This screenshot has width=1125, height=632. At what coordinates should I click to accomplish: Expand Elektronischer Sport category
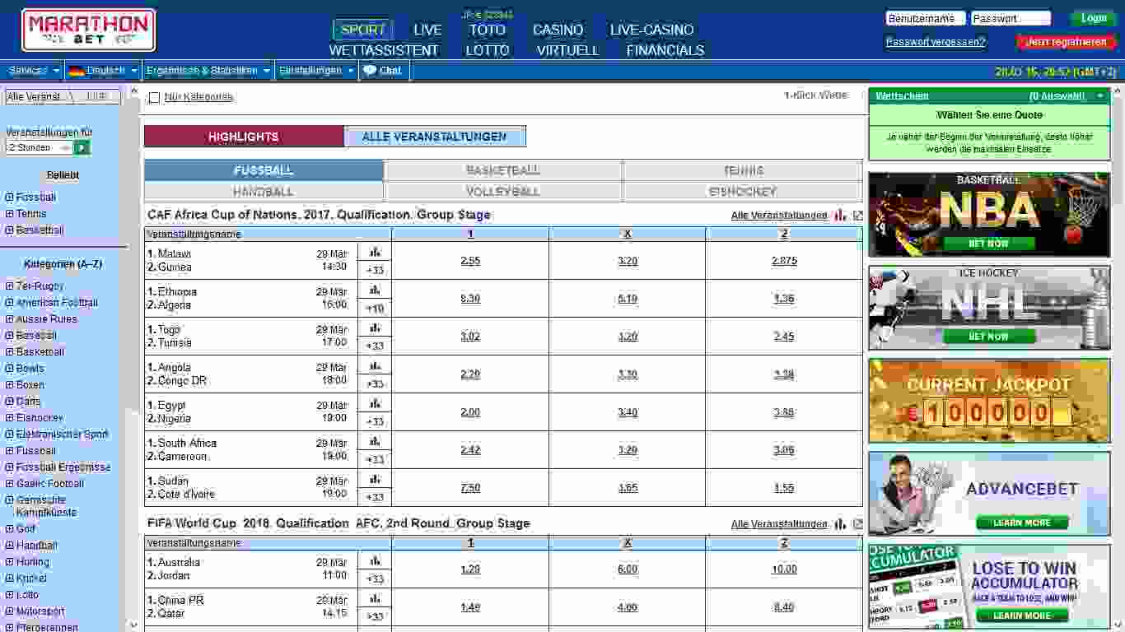click(x=10, y=434)
